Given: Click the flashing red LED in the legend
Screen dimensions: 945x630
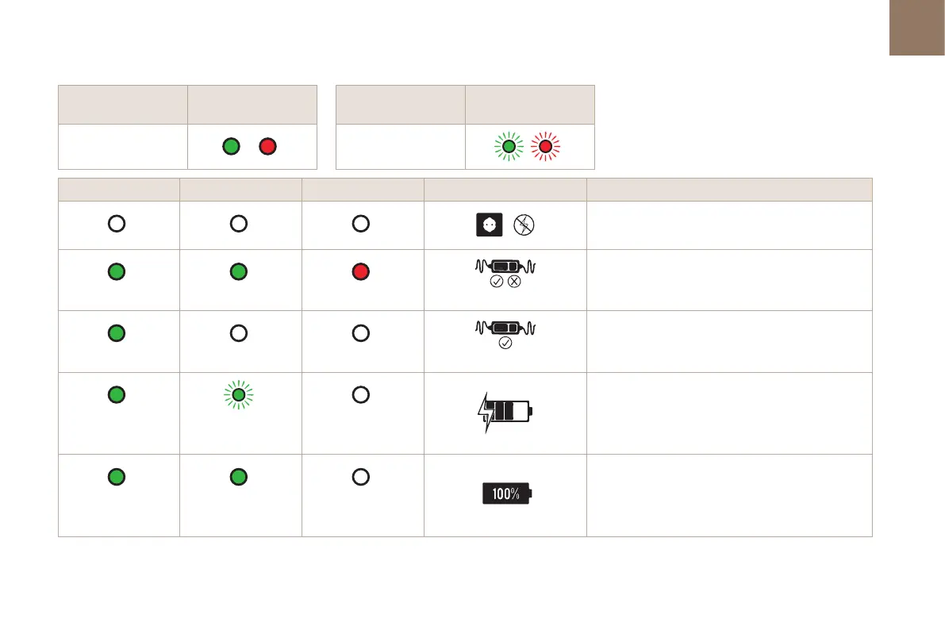Looking at the screenshot, I should coord(545,147).
